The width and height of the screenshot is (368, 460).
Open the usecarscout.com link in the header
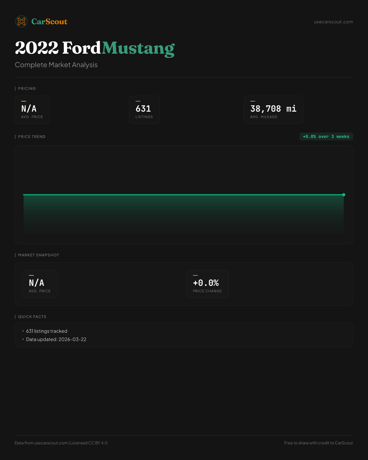click(x=333, y=22)
